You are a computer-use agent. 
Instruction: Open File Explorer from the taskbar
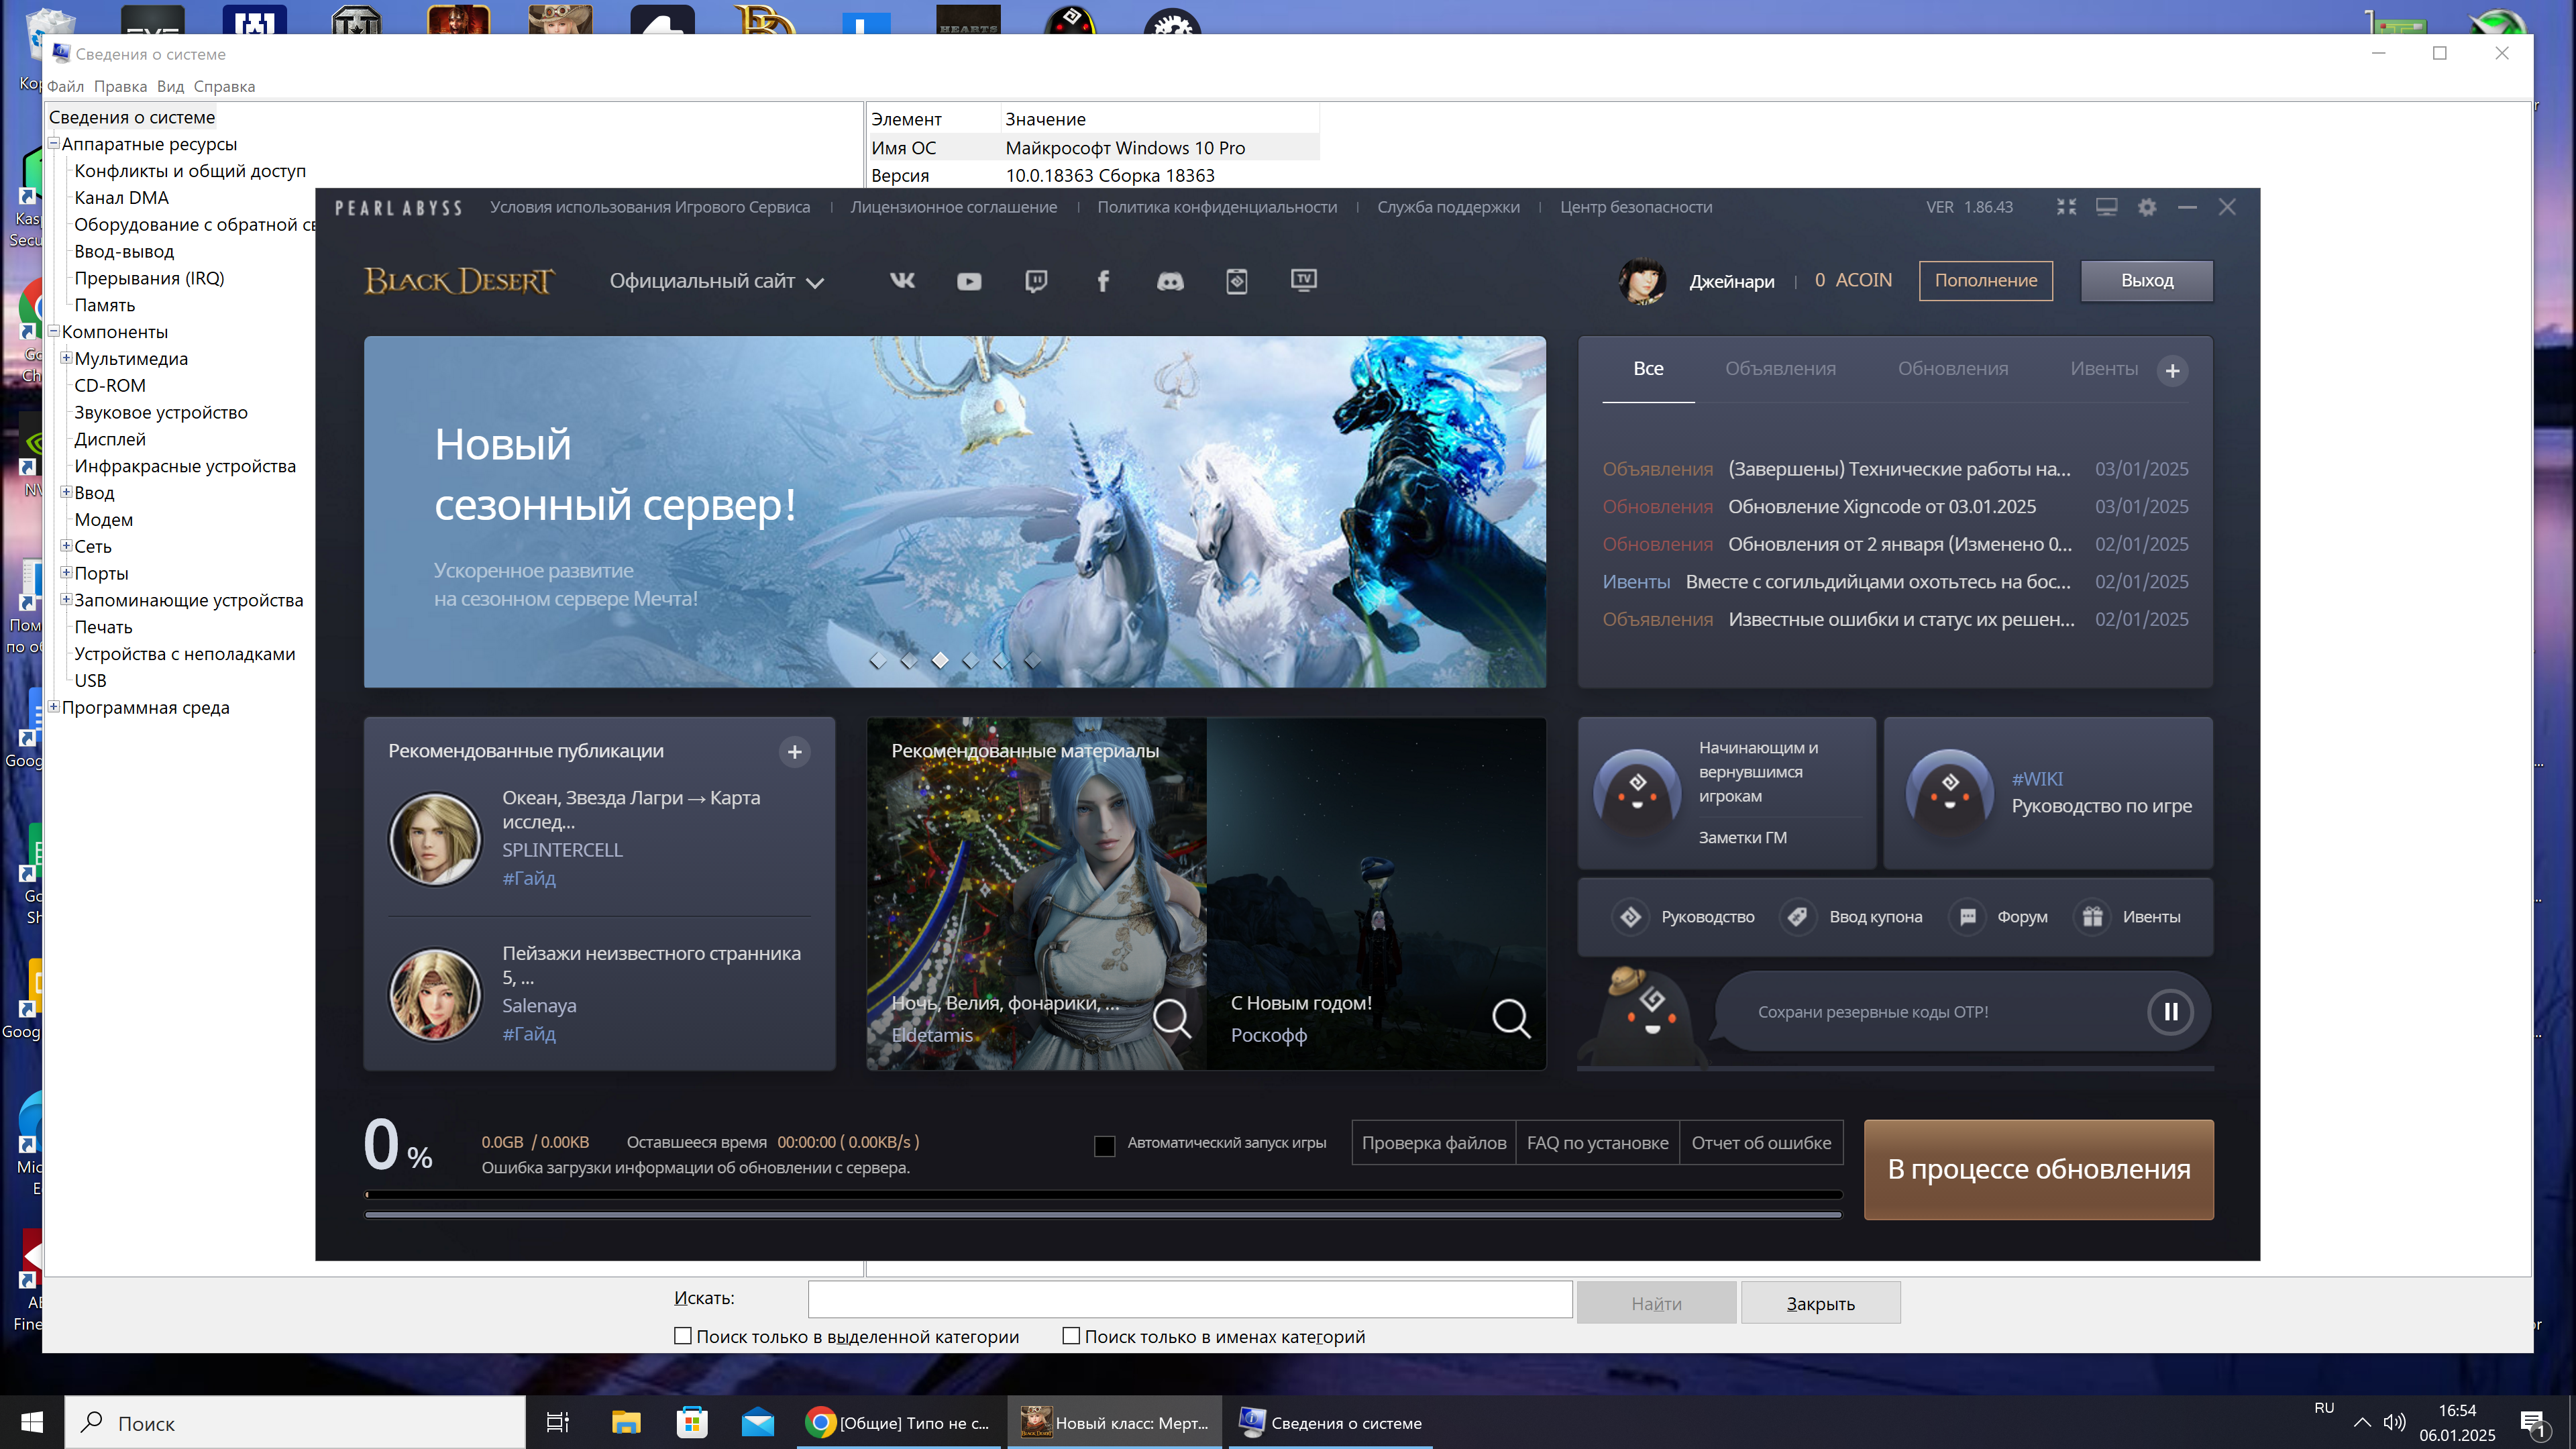click(626, 1423)
